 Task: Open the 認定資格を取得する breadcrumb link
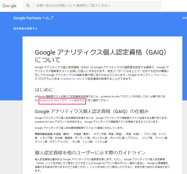25,29
